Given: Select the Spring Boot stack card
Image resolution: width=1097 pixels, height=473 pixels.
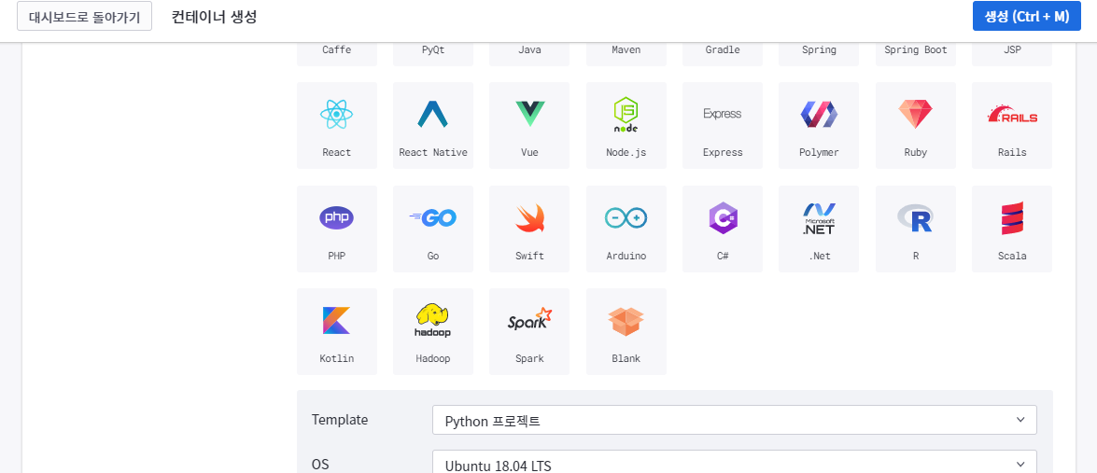Looking at the screenshot, I should (915, 54).
